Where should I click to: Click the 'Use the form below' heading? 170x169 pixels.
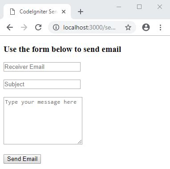coord(62,49)
